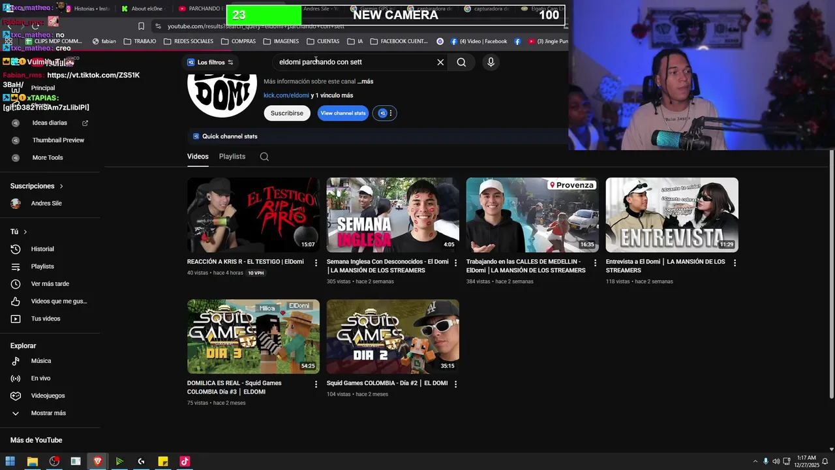Open Ideas diarias in sidebar

(50, 123)
